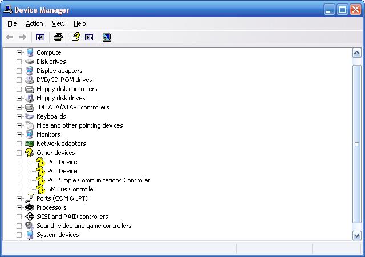Click the Keyboards device icon
The image size is (365, 257).
[30, 116]
